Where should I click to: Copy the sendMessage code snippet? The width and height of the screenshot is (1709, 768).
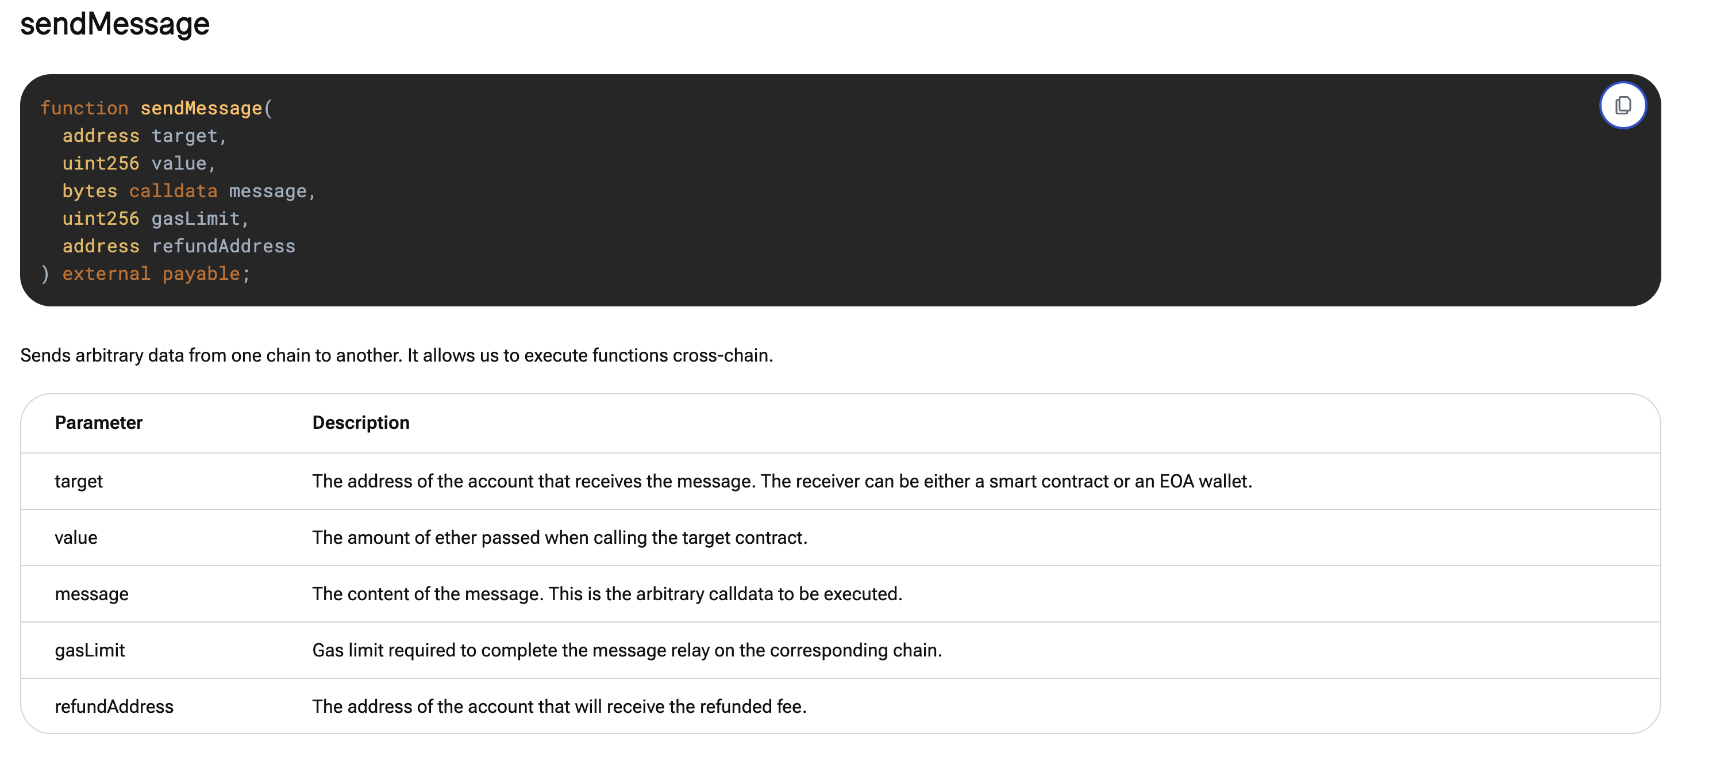click(1622, 105)
